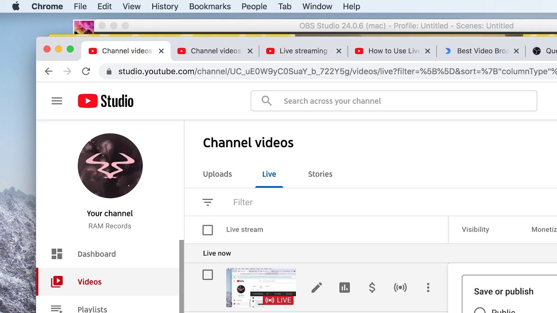Go back using browser back arrow
Viewport: 557px width, 313px height.
(x=49, y=71)
